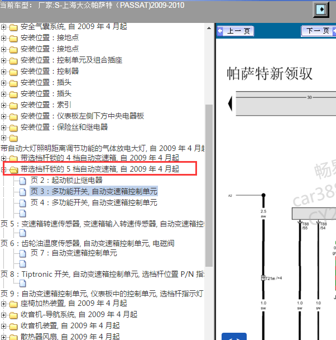The width and height of the screenshot is (336, 340).
Task: Open 页 4：多功能开关 page
Action: point(94,203)
